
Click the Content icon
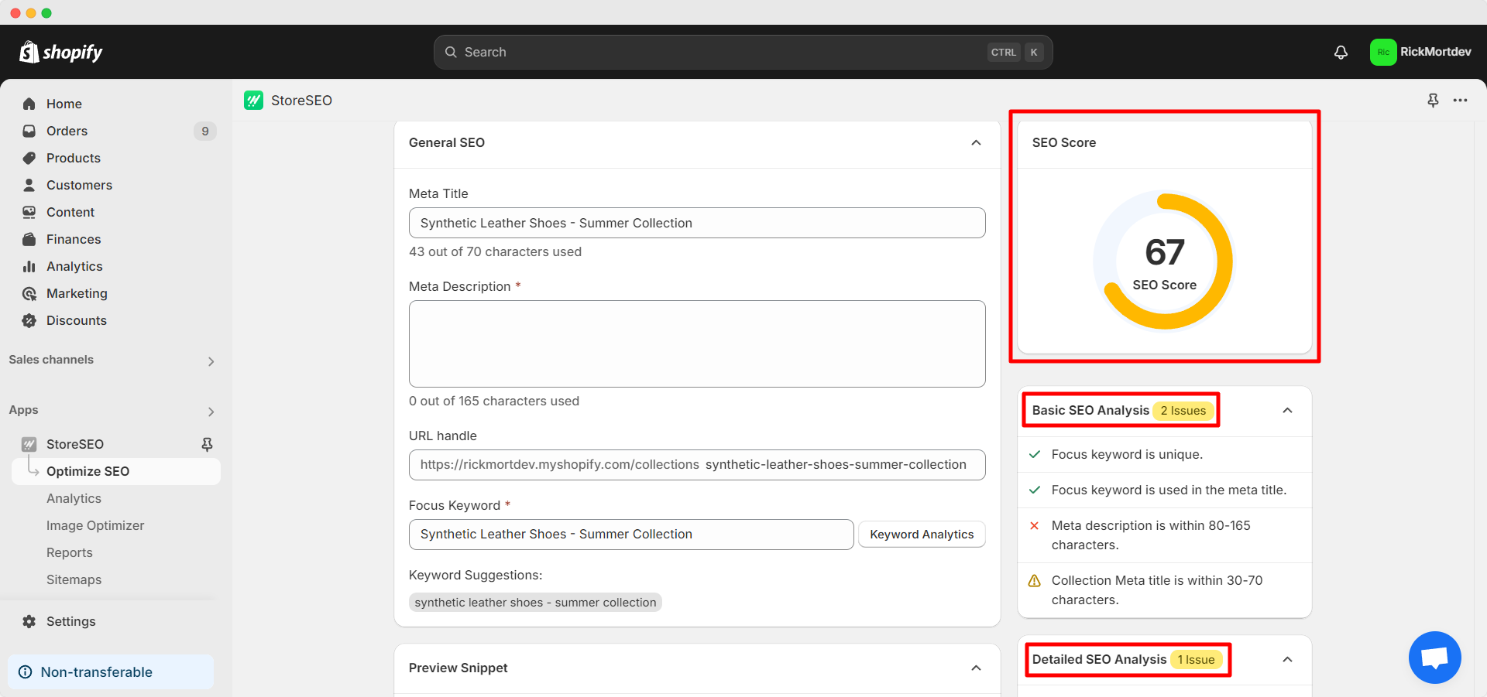29,212
